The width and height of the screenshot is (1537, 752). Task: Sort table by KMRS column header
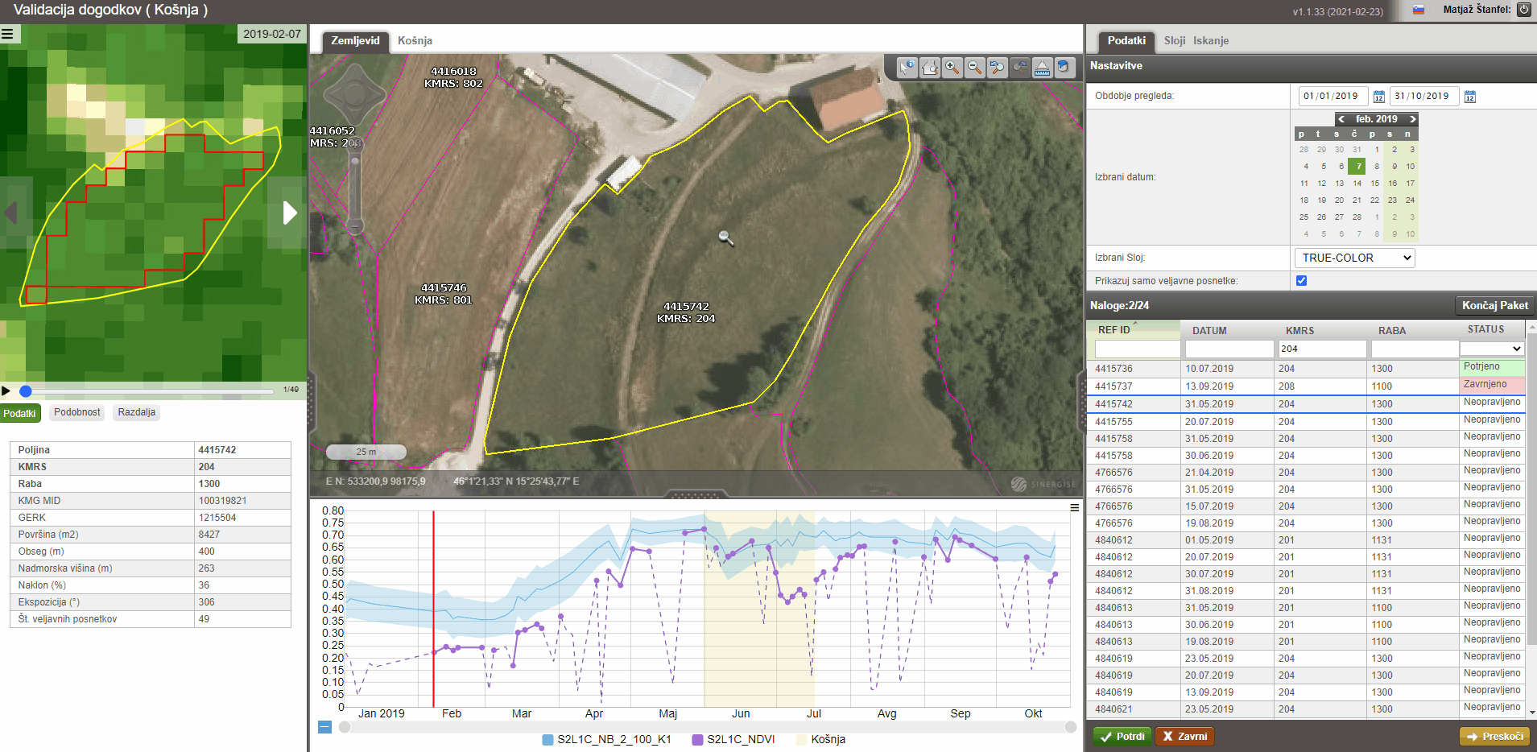point(1299,330)
